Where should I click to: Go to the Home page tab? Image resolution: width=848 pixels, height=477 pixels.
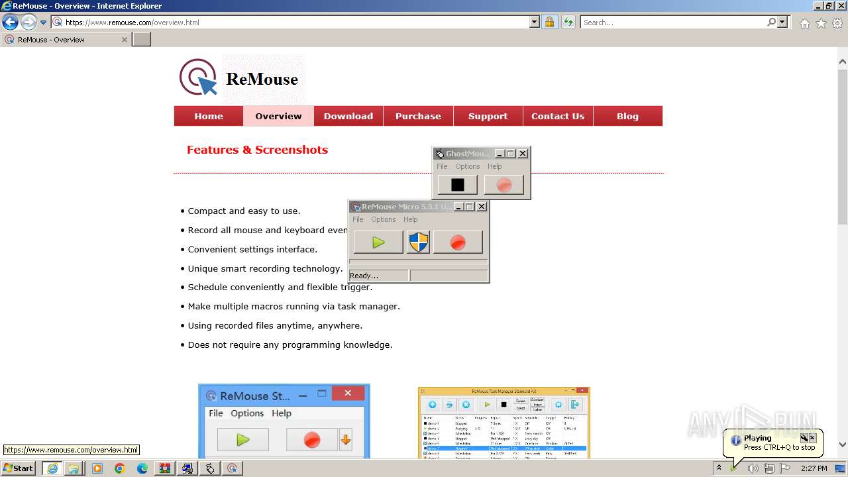coord(209,116)
